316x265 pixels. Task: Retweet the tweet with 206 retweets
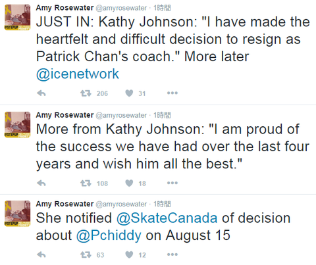coord(86,93)
